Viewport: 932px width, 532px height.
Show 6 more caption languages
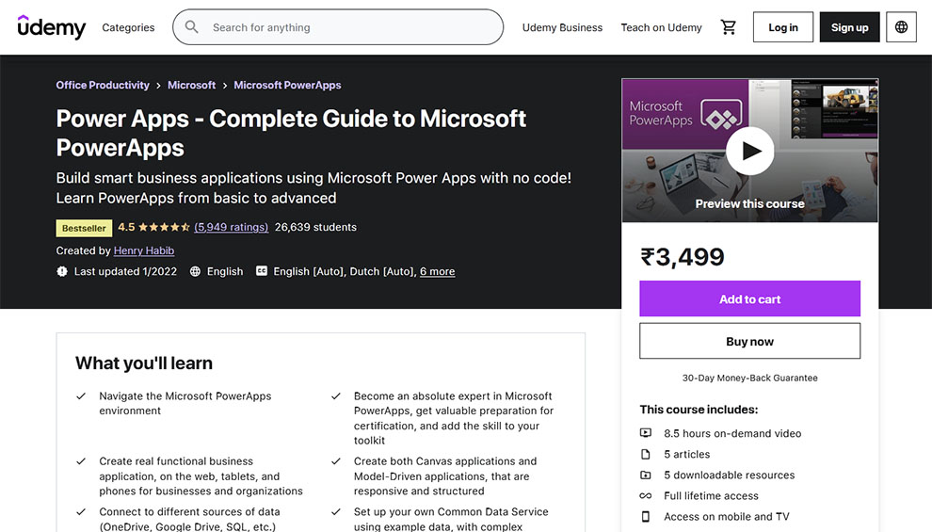point(438,271)
